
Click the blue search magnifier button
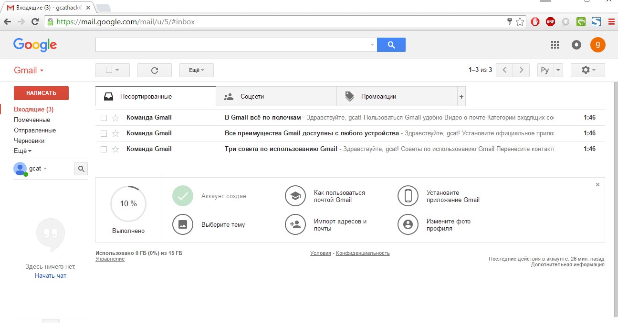pyautogui.click(x=391, y=45)
